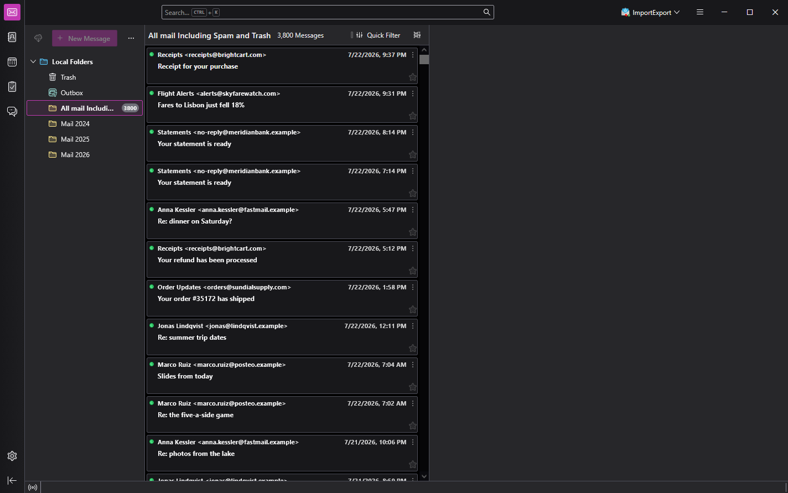Open the Chat space
788x493 pixels.
[x=12, y=112]
